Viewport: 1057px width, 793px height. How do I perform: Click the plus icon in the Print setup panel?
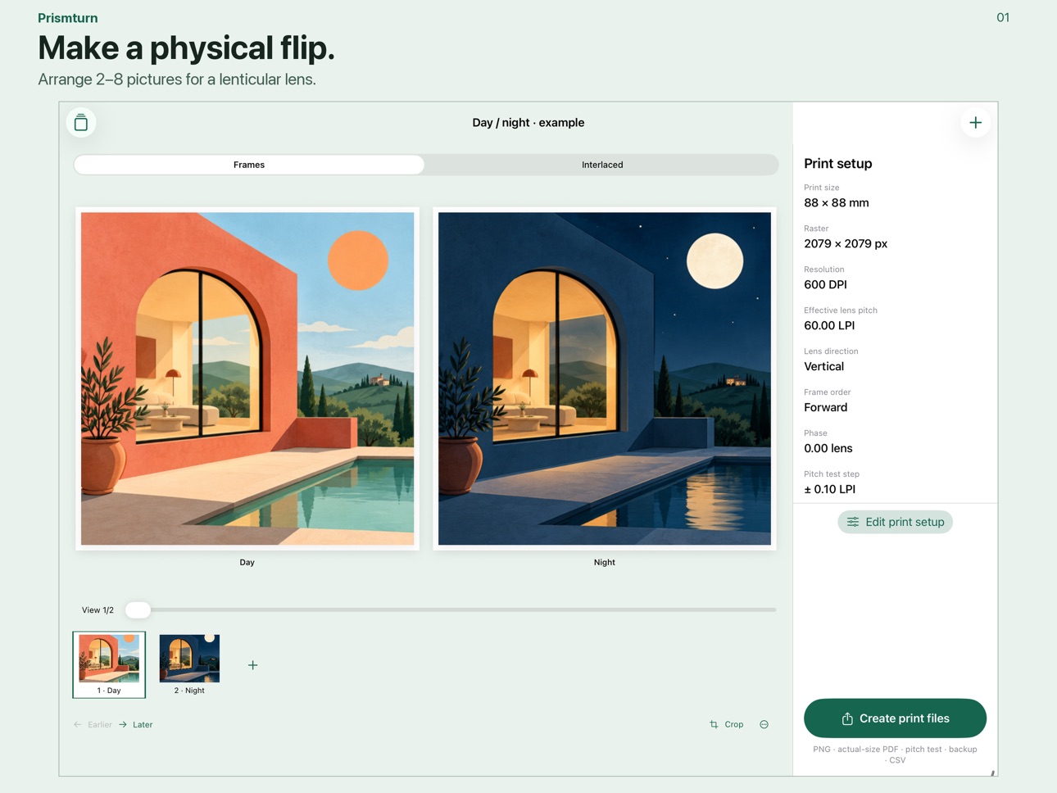coord(975,123)
